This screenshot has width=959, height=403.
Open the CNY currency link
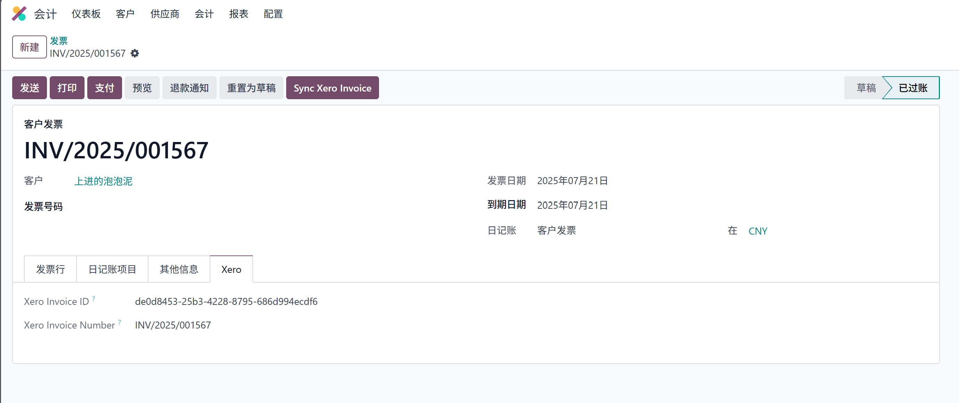pyautogui.click(x=758, y=231)
